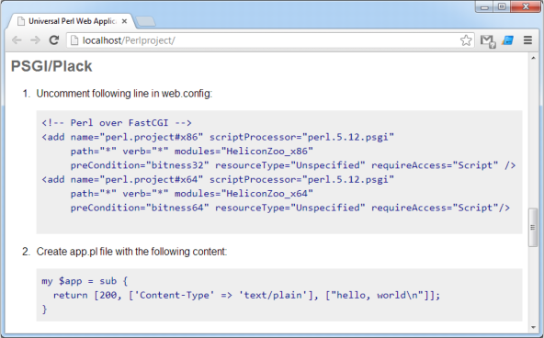Click the scrollbar up arrow
This screenshot has height=338, width=544.
click(x=533, y=58)
